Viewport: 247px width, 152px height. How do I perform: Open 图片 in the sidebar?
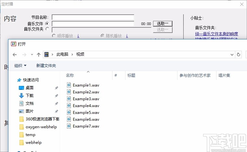[x=30, y=111]
